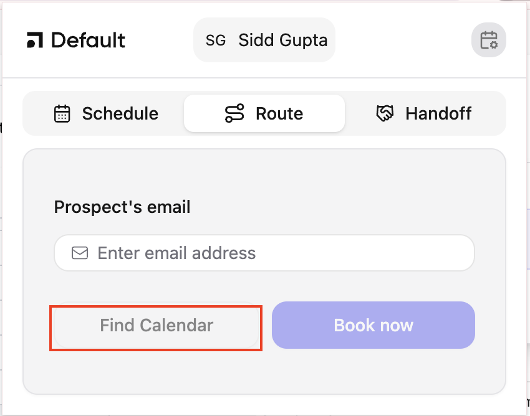Click the Prospect's email label

click(122, 207)
